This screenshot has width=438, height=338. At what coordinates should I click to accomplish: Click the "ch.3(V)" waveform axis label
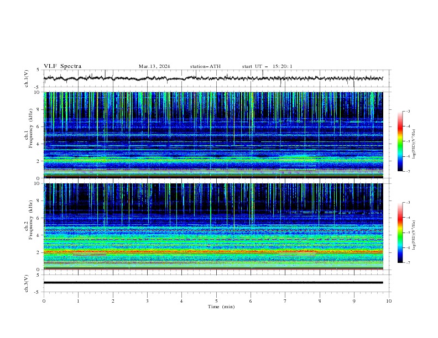pos(27,283)
